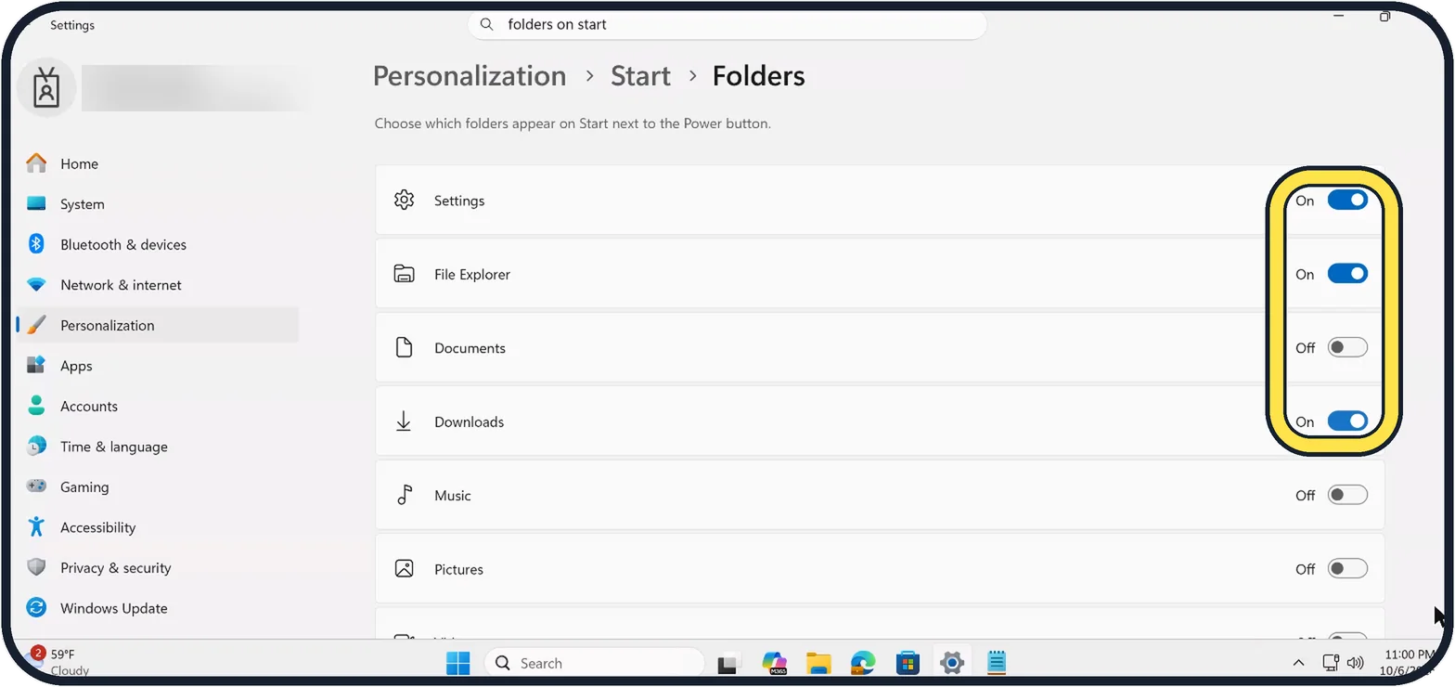Enable the Pictures folder toggle
This screenshot has height=687, width=1455.
click(x=1347, y=569)
